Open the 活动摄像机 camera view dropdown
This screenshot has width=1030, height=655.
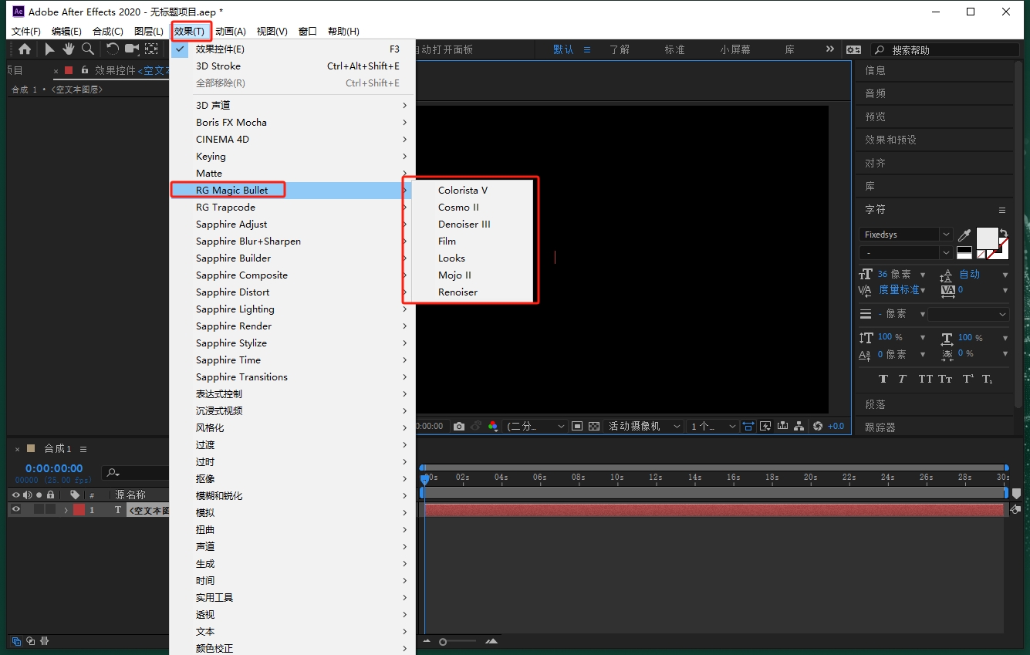644,426
